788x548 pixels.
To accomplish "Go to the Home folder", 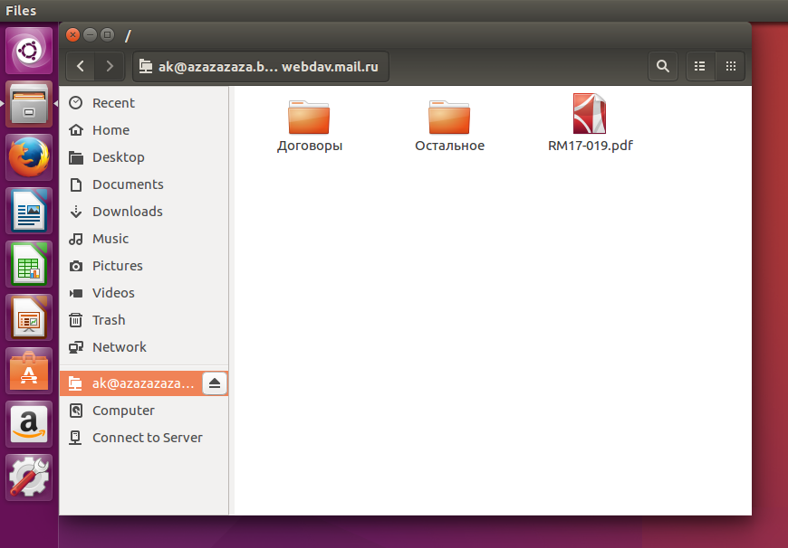I will [x=111, y=130].
